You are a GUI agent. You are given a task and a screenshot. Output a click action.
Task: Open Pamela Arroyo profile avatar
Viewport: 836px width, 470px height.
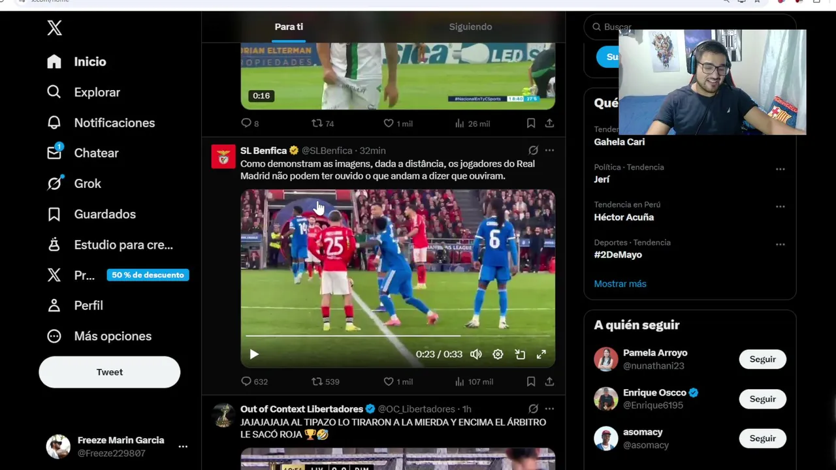coord(606,359)
